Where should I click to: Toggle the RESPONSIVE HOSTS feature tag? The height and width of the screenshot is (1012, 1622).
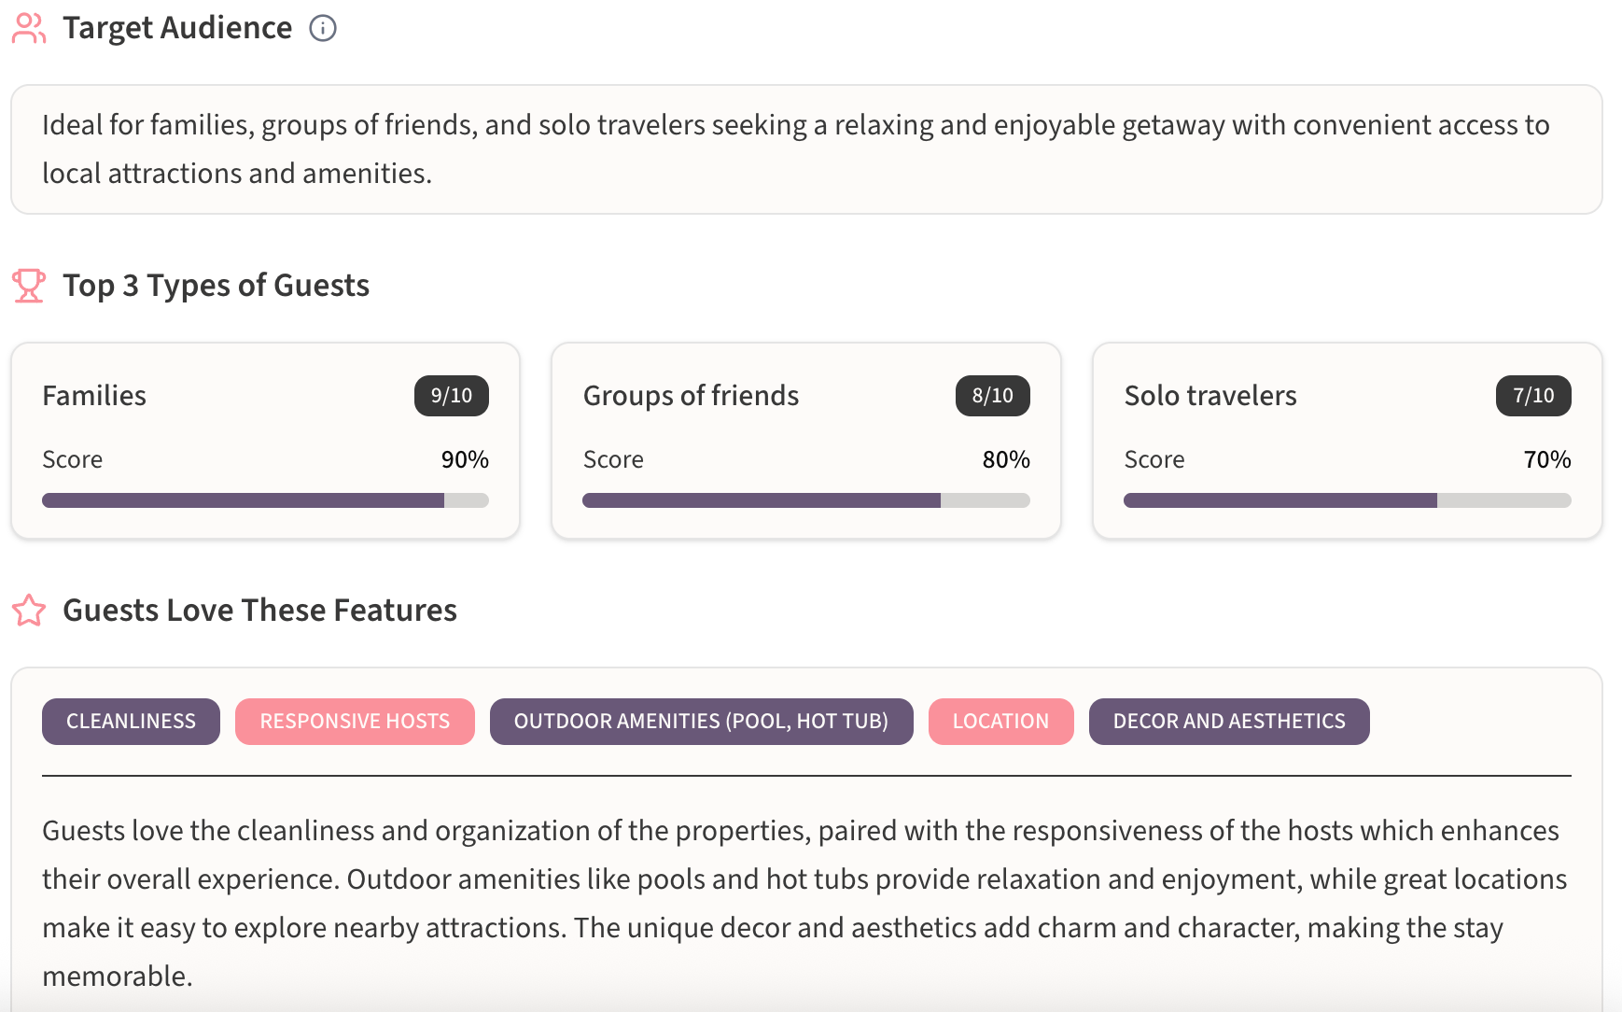(x=355, y=722)
